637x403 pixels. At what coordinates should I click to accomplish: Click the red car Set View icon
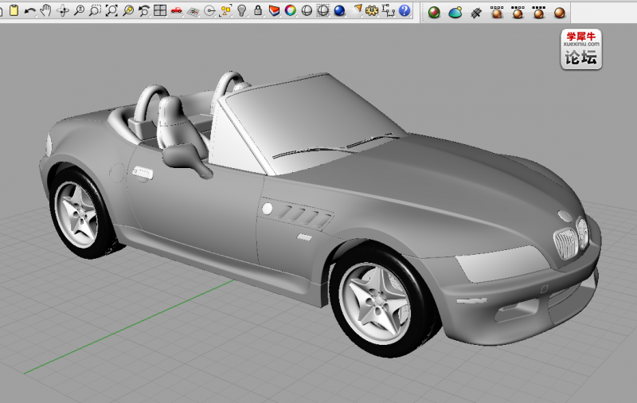pos(176,10)
